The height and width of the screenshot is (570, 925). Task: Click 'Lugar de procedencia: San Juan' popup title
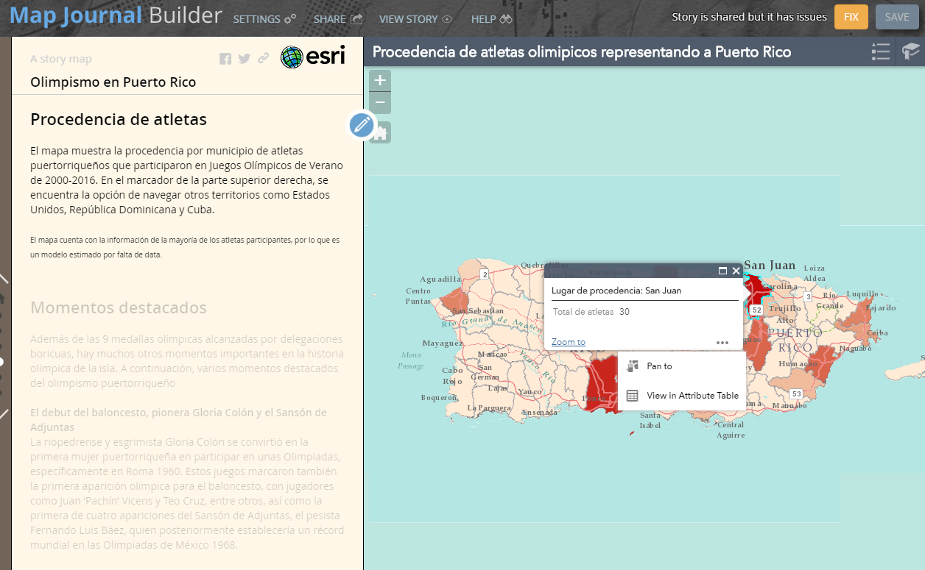[x=616, y=291]
